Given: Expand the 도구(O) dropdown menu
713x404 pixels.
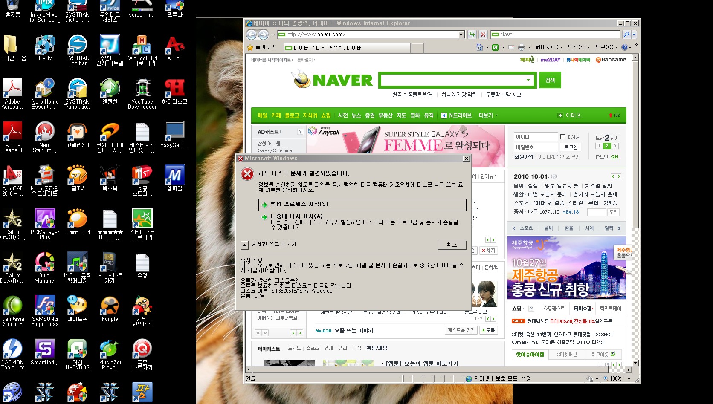Looking at the screenshot, I should [x=606, y=47].
